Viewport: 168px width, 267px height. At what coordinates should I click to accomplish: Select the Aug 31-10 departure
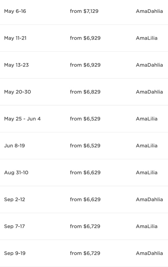[16, 172]
